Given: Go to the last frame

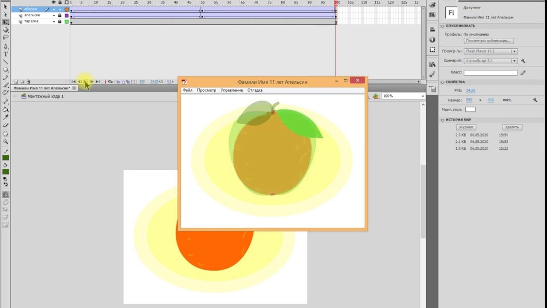Looking at the screenshot, I should (x=97, y=82).
